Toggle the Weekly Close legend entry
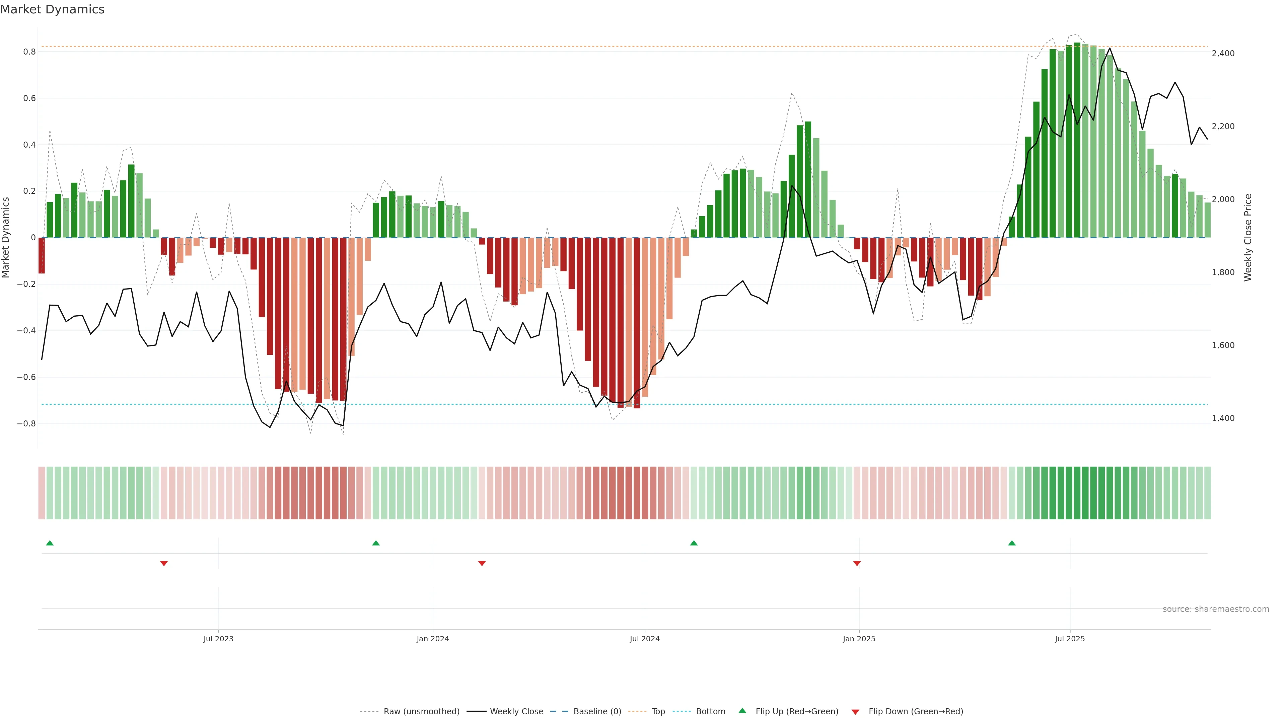 coord(516,712)
